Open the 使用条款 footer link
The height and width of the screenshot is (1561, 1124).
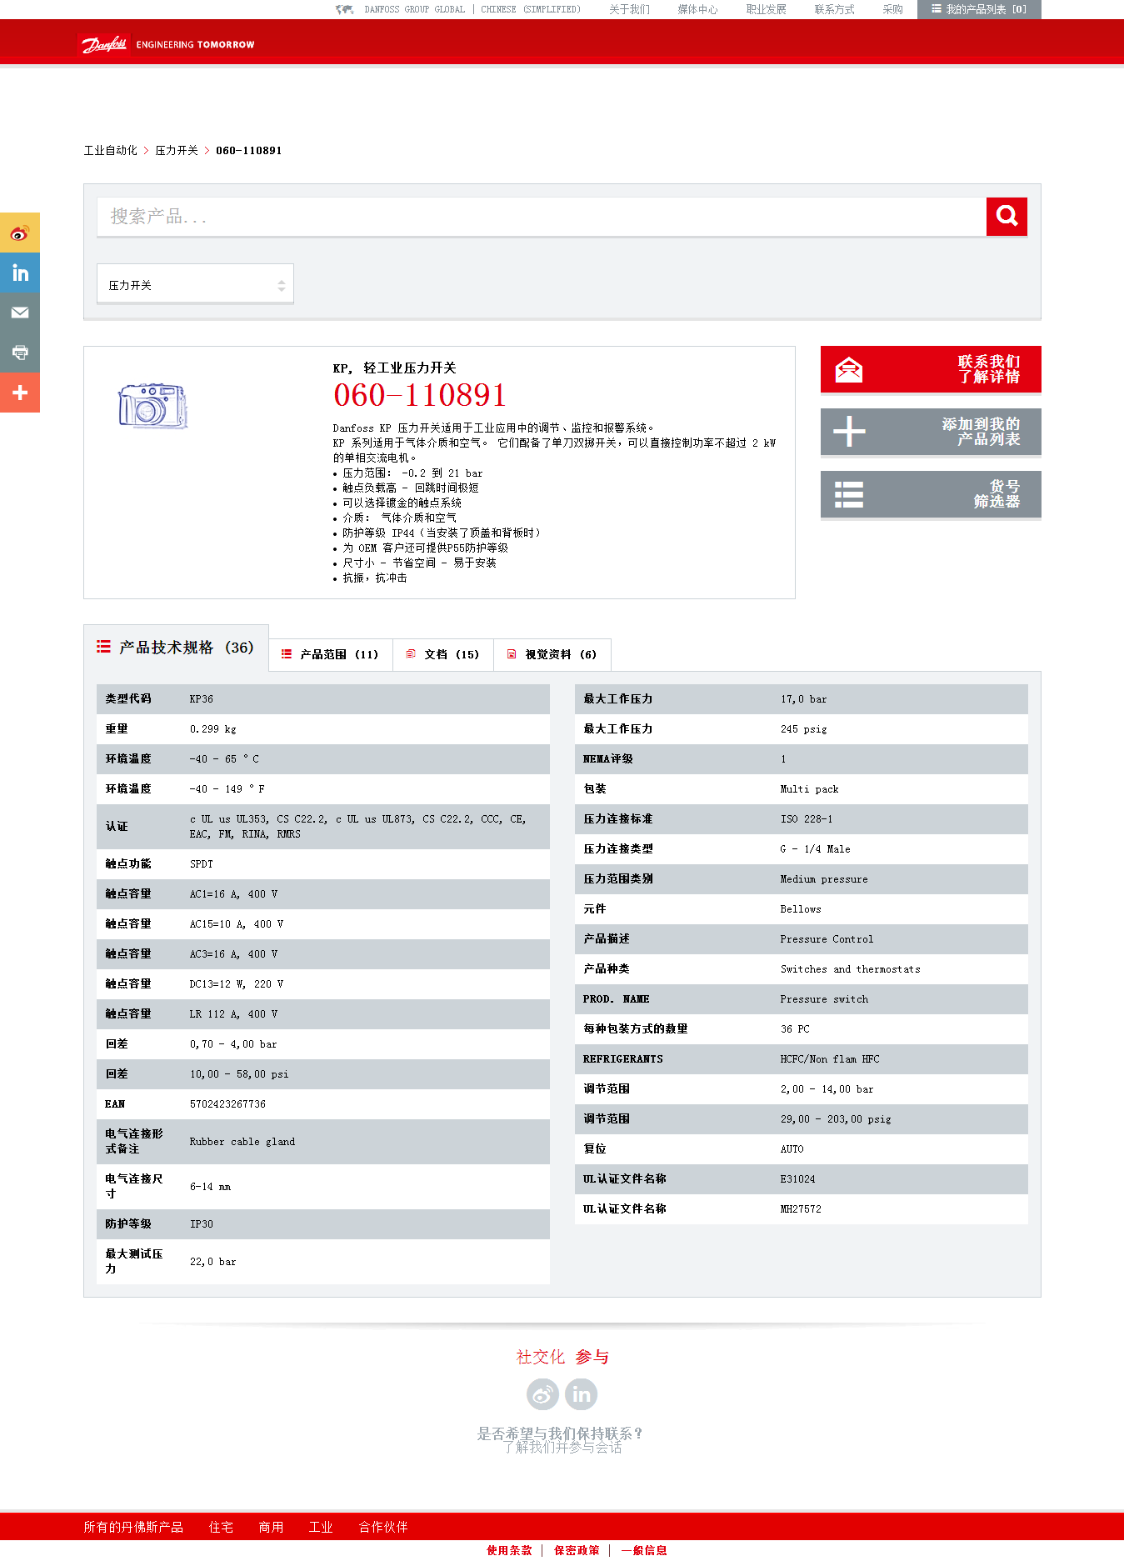tap(509, 1550)
